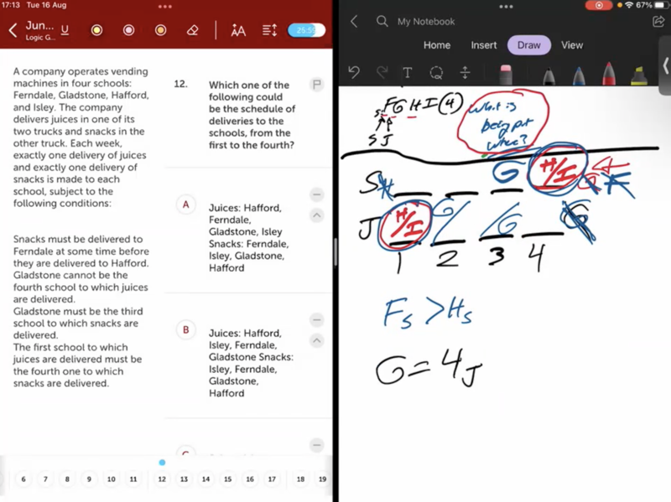The image size is (671, 502).
Task: Flag question 12 for review
Action: (316, 85)
